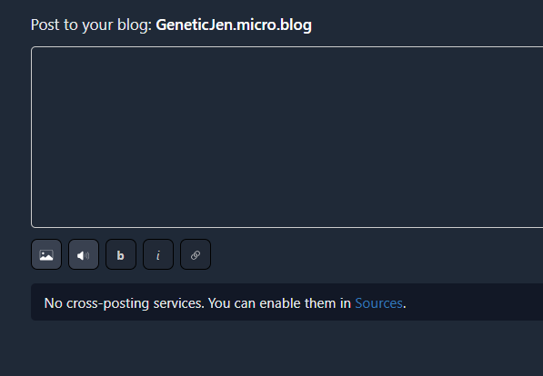Click the GeneticJen.micro.blog blog name
This screenshot has width=543, height=376.
point(234,25)
